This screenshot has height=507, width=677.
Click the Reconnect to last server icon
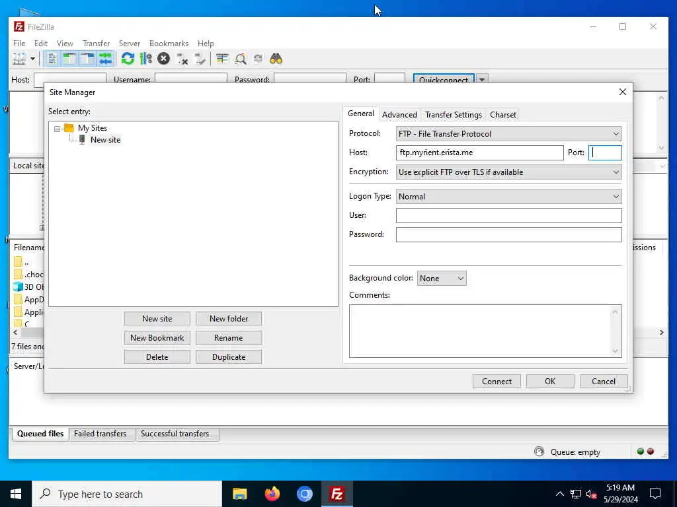200,59
